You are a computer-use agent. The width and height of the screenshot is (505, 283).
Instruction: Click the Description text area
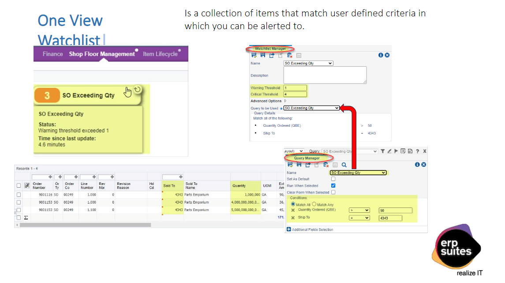(325, 75)
